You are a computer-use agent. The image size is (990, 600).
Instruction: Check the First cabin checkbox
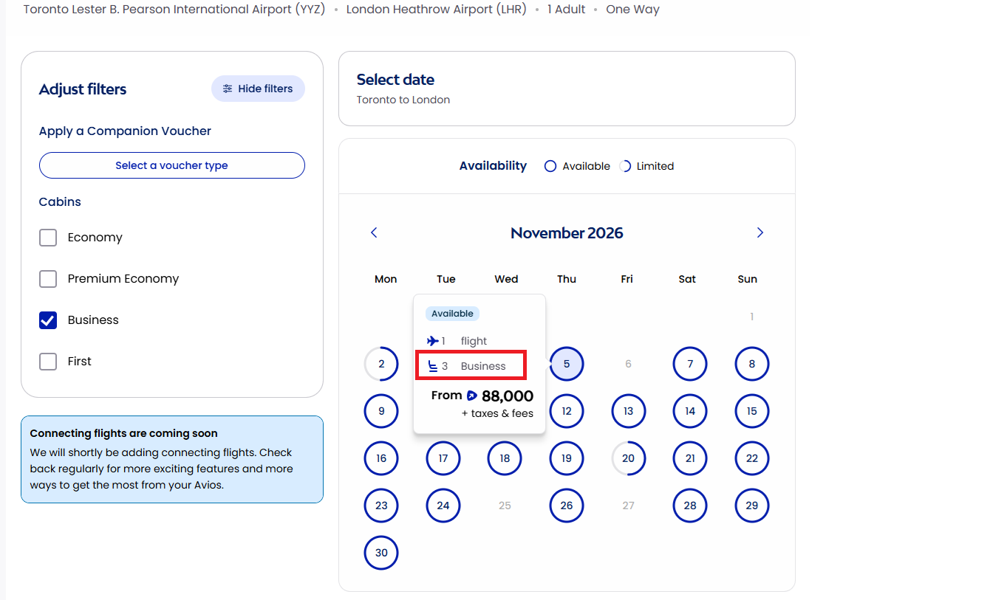tap(48, 362)
